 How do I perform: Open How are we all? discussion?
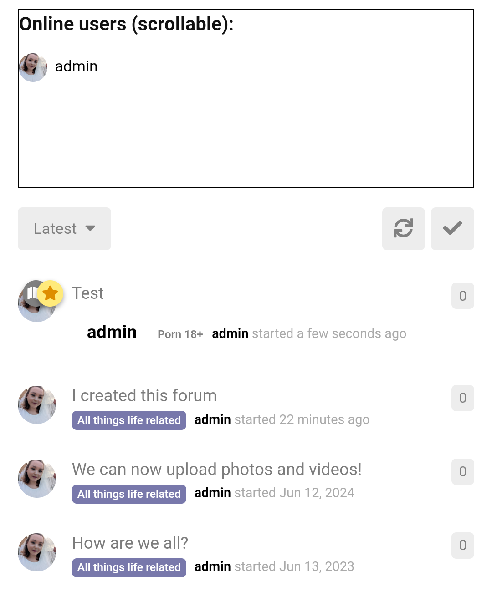130,543
